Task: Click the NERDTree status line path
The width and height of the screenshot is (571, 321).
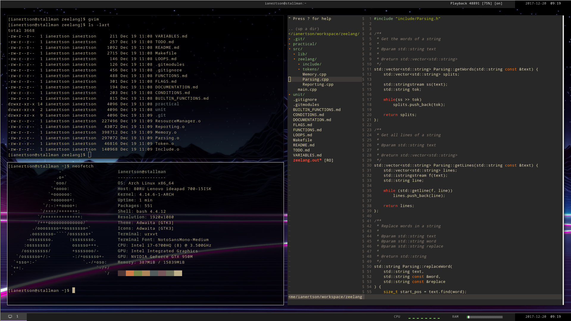Action: (325, 297)
